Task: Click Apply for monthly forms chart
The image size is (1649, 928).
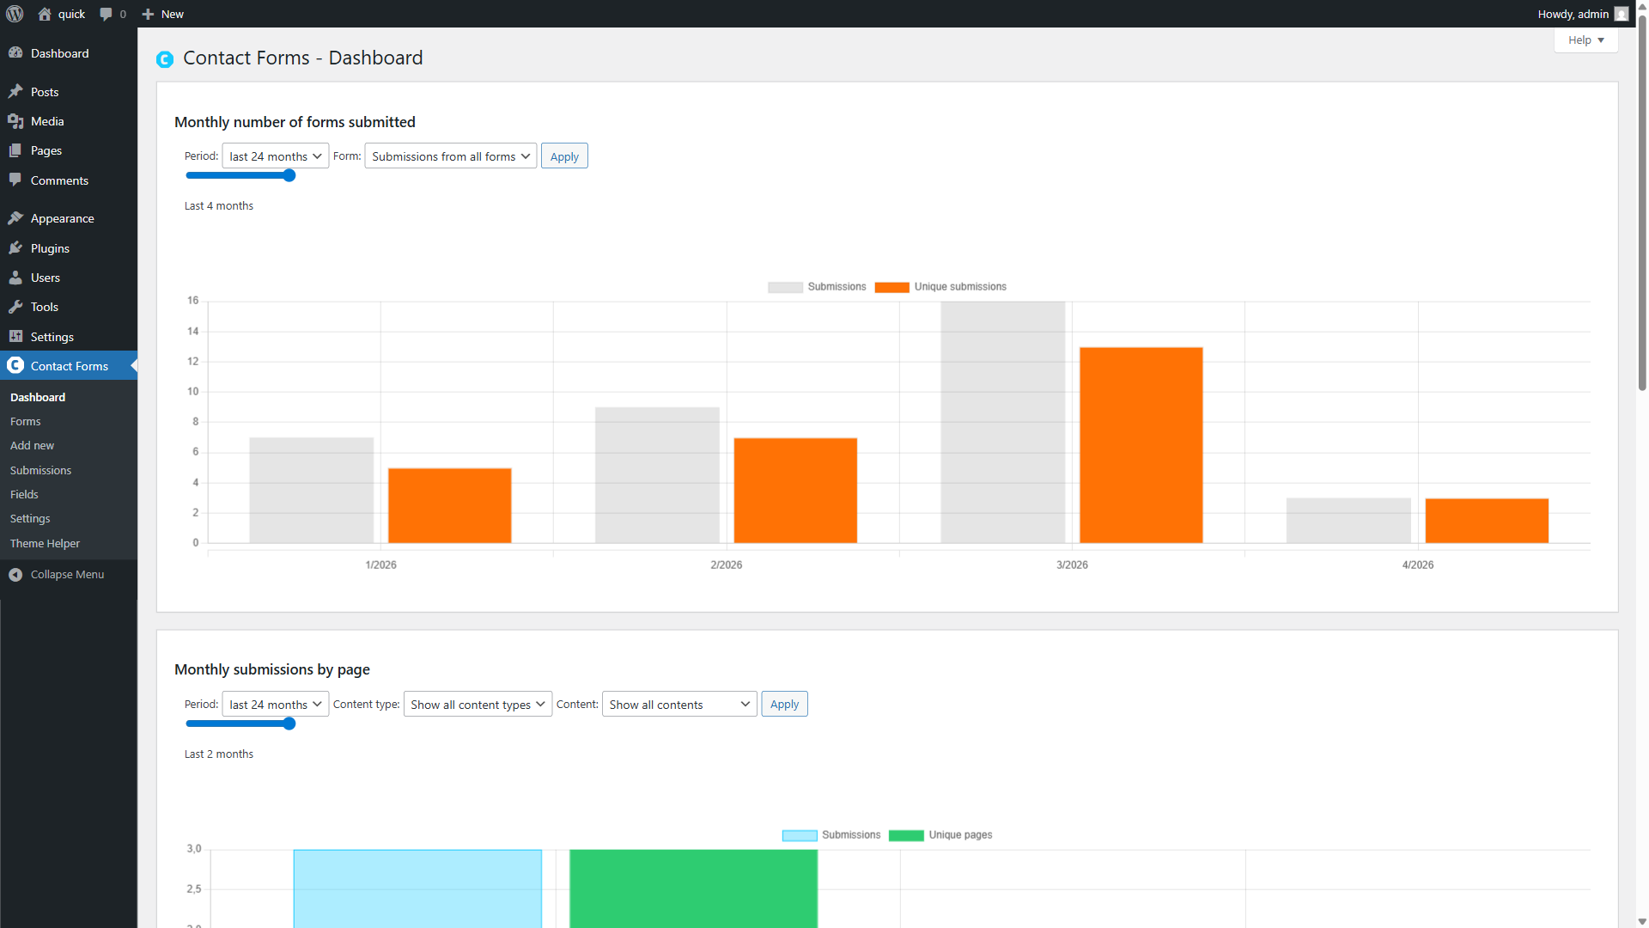Action: tap(564, 156)
